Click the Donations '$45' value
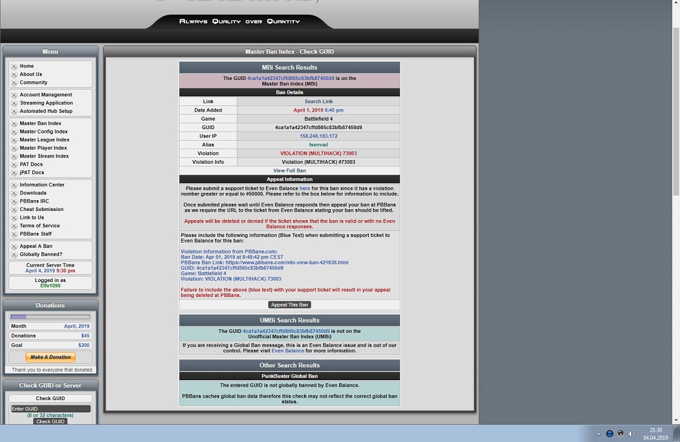The image size is (680, 442). (x=85, y=335)
